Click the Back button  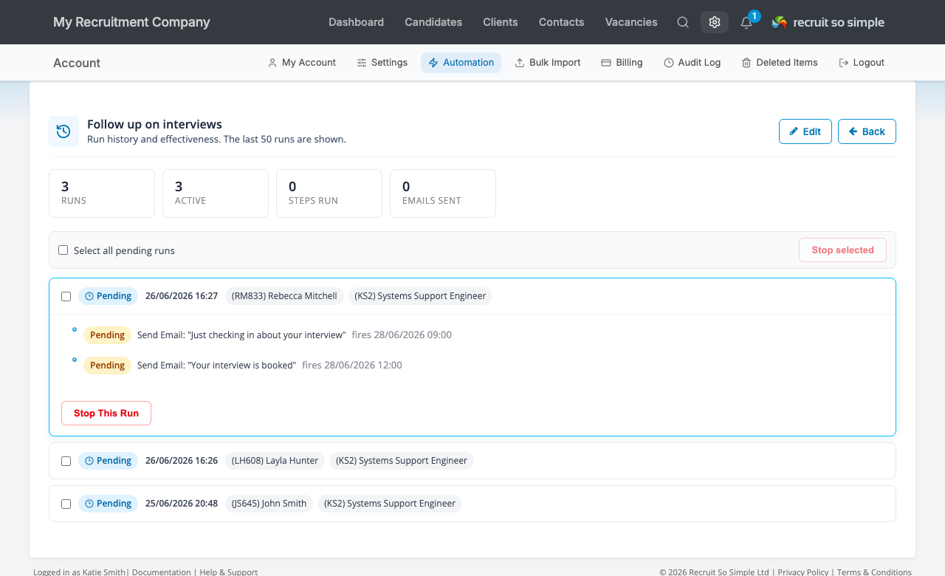867,131
